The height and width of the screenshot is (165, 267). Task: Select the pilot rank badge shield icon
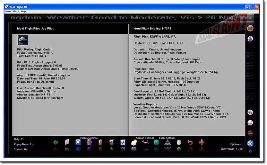tap(112, 142)
